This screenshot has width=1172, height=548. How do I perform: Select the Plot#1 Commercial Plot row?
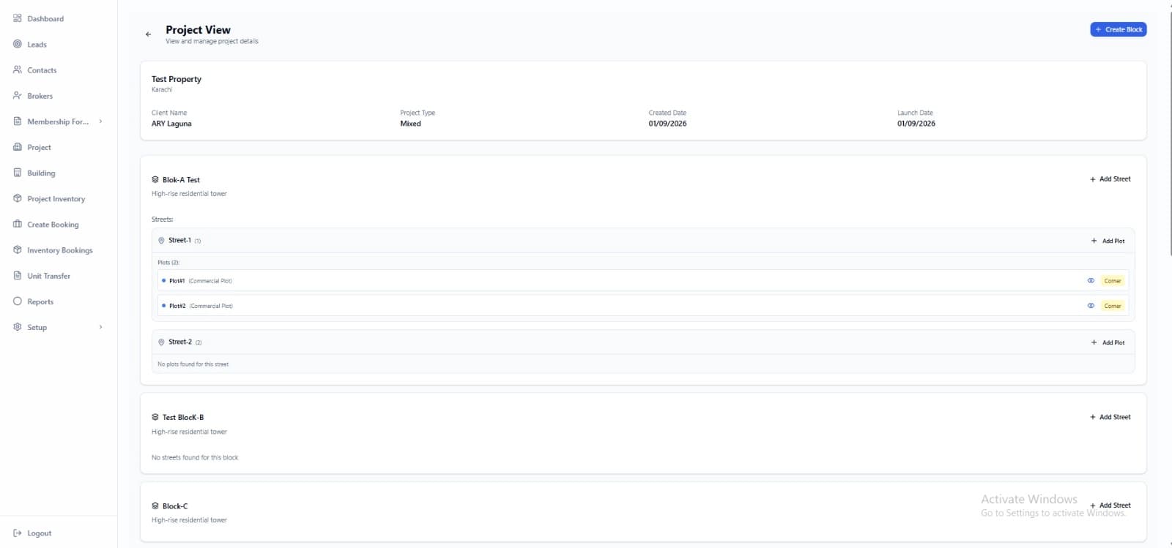643,280
